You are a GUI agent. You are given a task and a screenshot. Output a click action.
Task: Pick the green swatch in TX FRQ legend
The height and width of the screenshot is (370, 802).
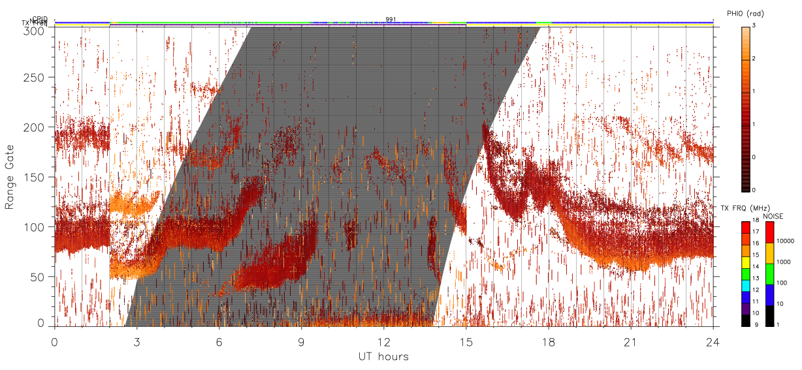point(745,274)
